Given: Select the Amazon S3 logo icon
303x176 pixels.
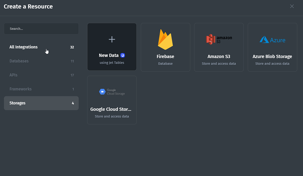Looking at the screenshot, I should pos(219,39).
